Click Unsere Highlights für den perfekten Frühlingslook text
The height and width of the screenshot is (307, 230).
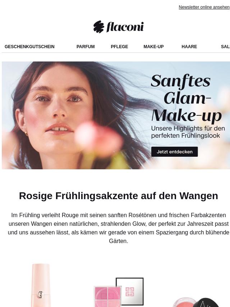188,132
